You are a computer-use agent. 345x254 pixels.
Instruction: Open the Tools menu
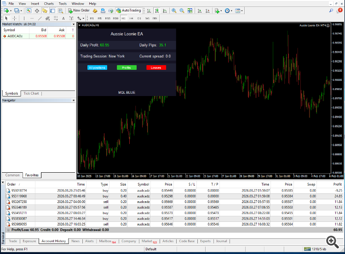point(63,4)
